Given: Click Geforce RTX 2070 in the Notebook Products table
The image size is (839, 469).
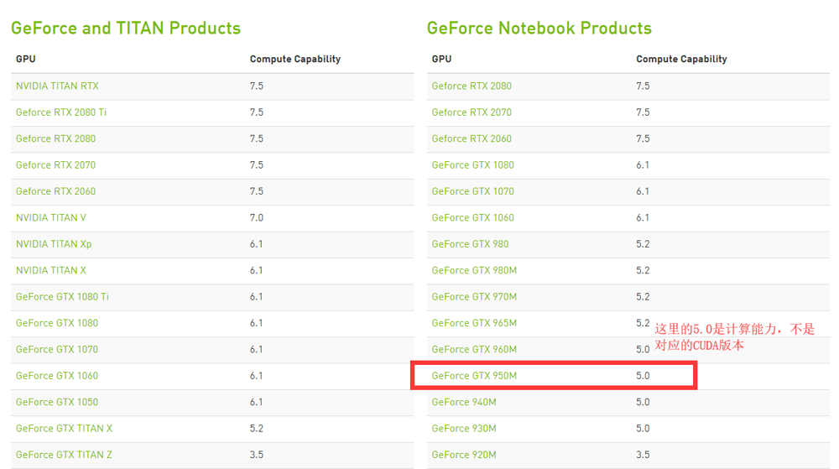Looking at the screenshot, I should [x=472, y=112].
